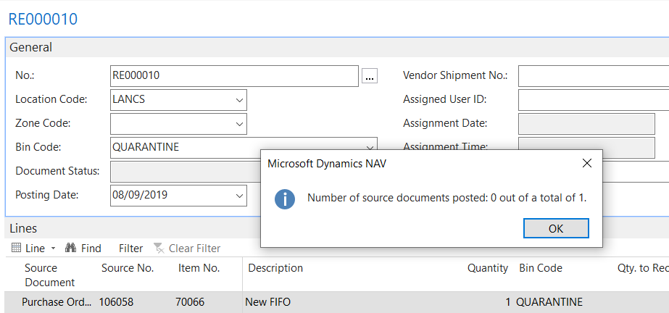The image size is (669, 313).
Task: Collapse the General section header
Action: (x=30, y=47)
